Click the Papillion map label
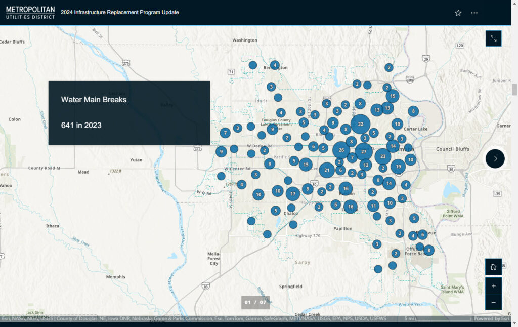518x327 pixels. [342, 228]
